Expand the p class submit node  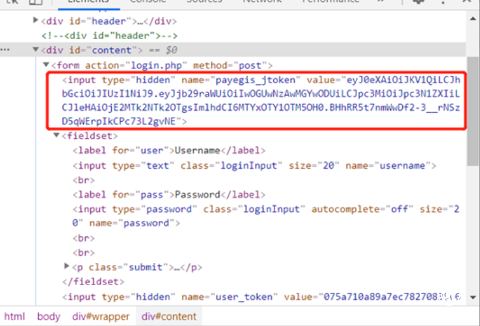tap(67, 267)
